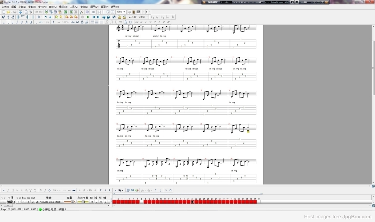Open the 文件(F) menu
375x222 pixels.
point(5,7)
